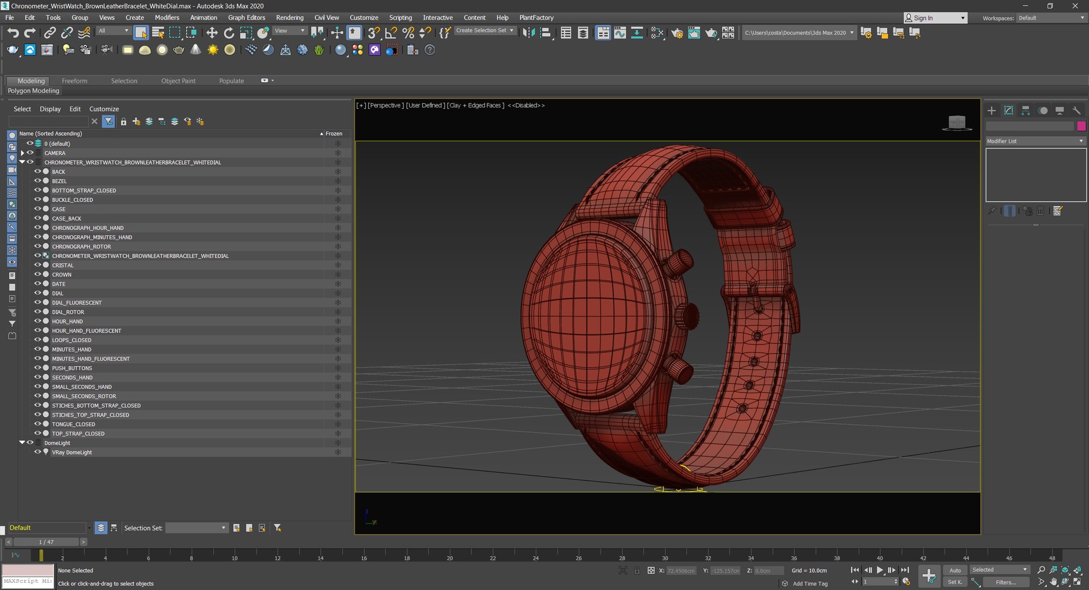Click the Sign In button
The height and width of the screenshot is (590, 1089).
tap(935, 18)
